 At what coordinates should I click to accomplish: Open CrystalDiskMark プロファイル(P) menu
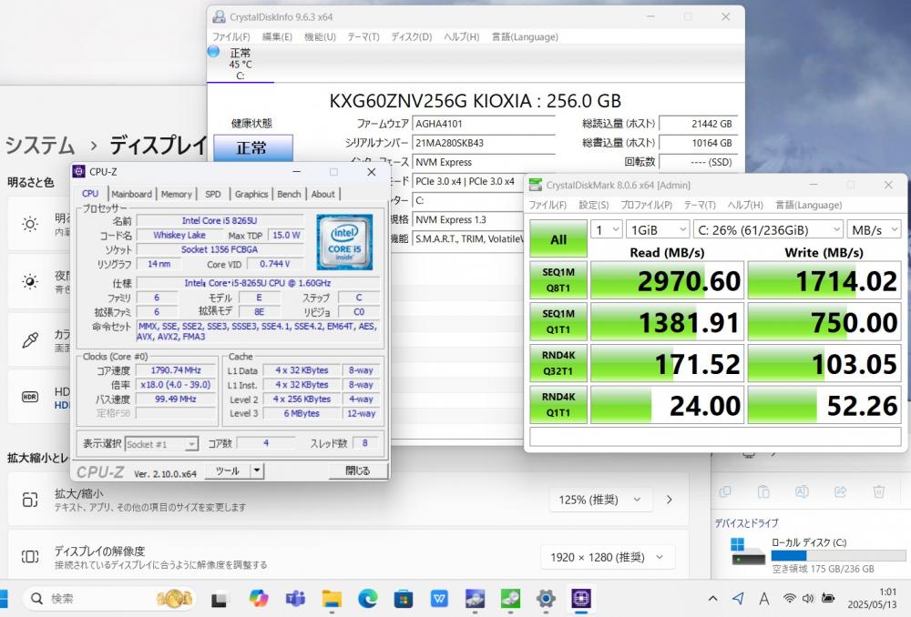(x=646, y=205)
